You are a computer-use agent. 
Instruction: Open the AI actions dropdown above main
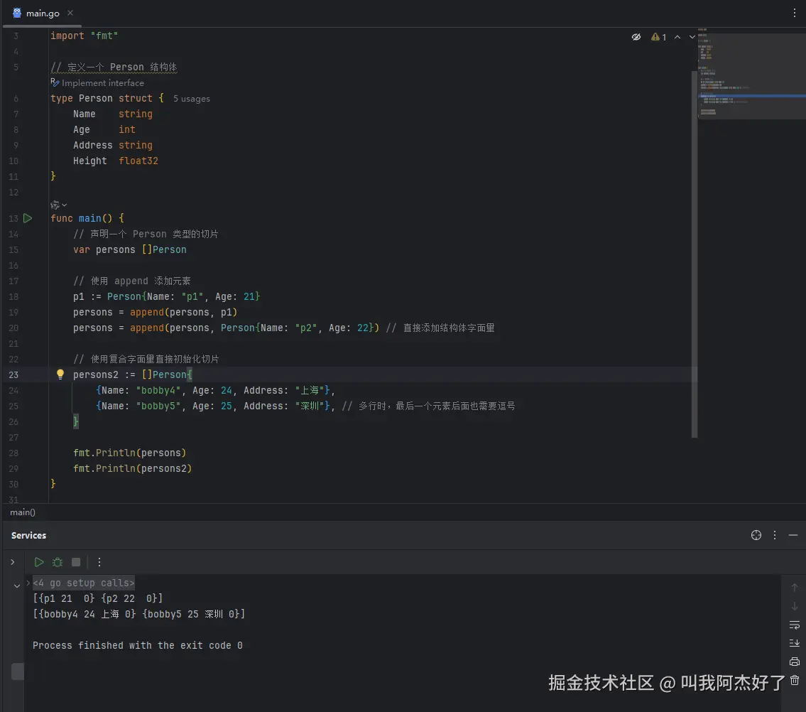tap(59, 205)
